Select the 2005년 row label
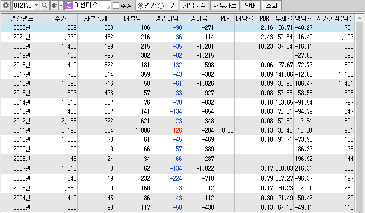 pos(22,188)
